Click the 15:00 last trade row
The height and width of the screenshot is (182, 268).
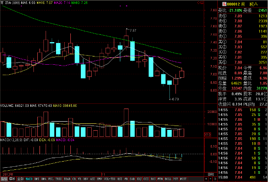click(243, 177)
